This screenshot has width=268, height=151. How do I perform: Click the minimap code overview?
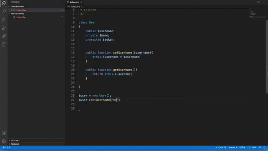point(257,13)
